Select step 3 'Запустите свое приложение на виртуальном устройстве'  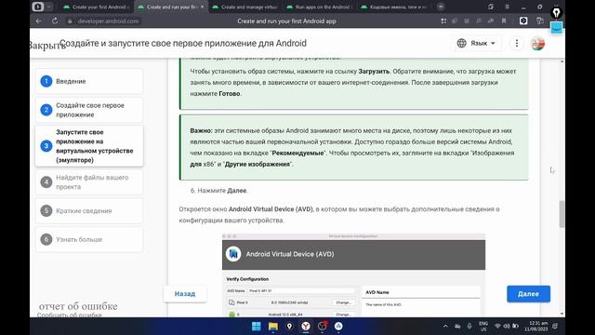[x=89, y=146]
